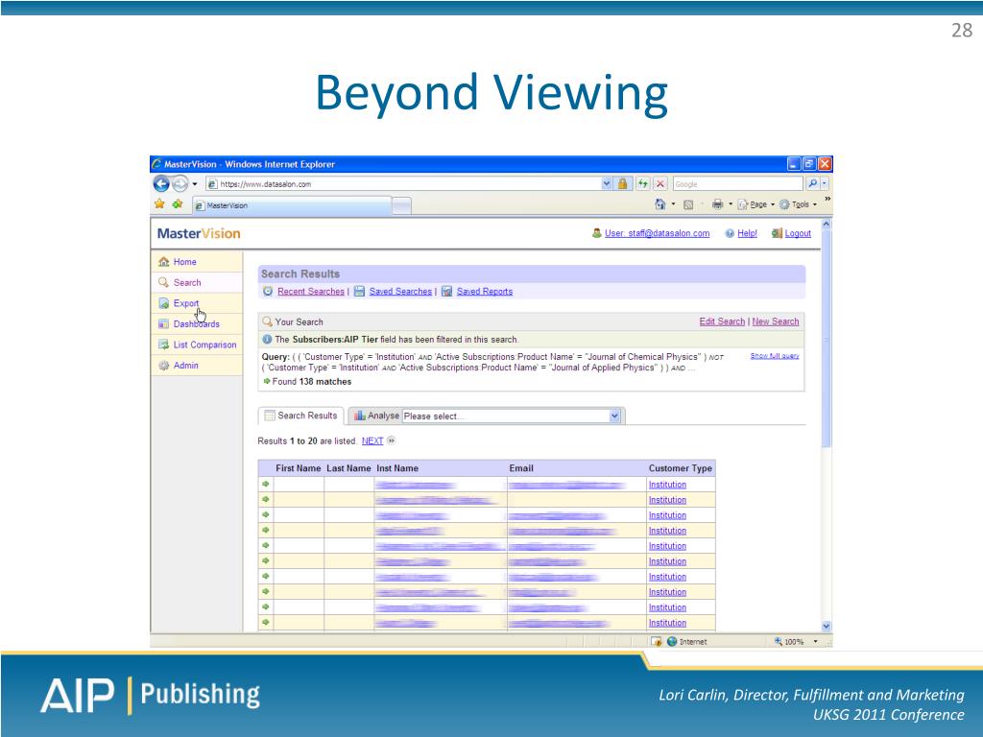
Task: Click scrollbar up arrow button
Action: pyautogui.click(x=827, y=224)
